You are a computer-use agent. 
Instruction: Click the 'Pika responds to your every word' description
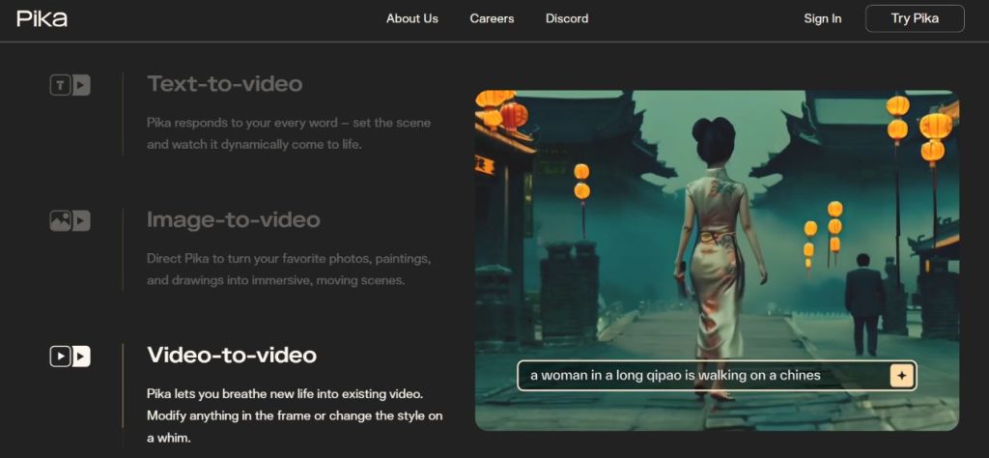point(288,133)
